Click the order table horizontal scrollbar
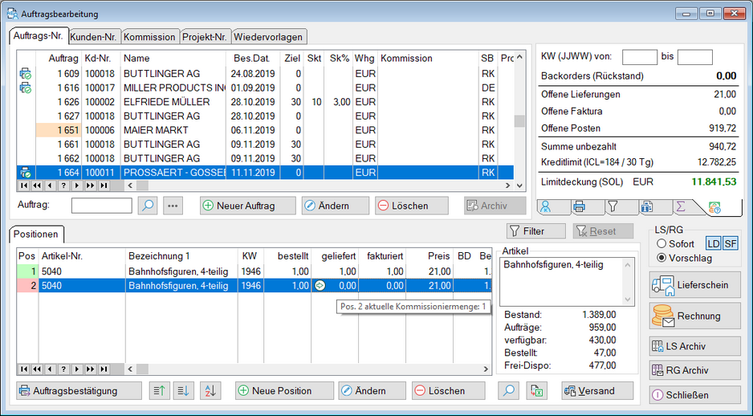The image size is (753, 416). point(321,186)
